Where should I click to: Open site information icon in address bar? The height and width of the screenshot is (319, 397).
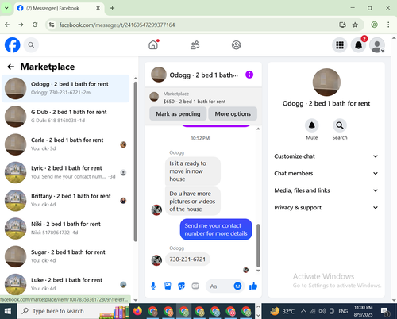point(52,25)
